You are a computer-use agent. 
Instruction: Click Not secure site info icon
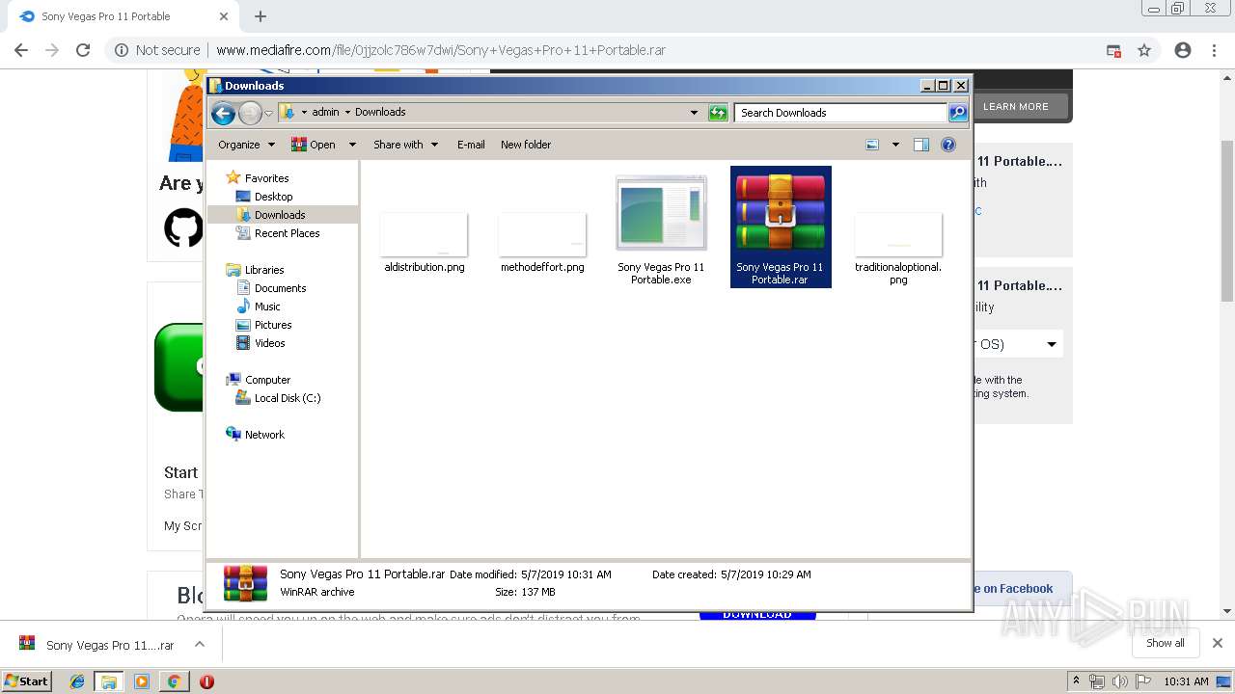pos(157,50)
